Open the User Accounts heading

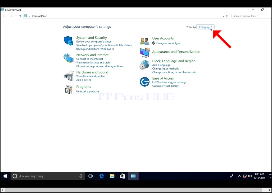pos(163,38)
